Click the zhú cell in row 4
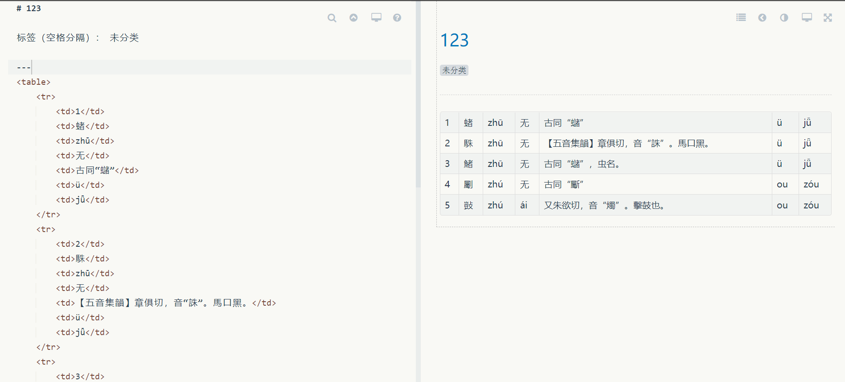Image resolution: width=845 pixels, height=382 pixels. click(499, 184)
